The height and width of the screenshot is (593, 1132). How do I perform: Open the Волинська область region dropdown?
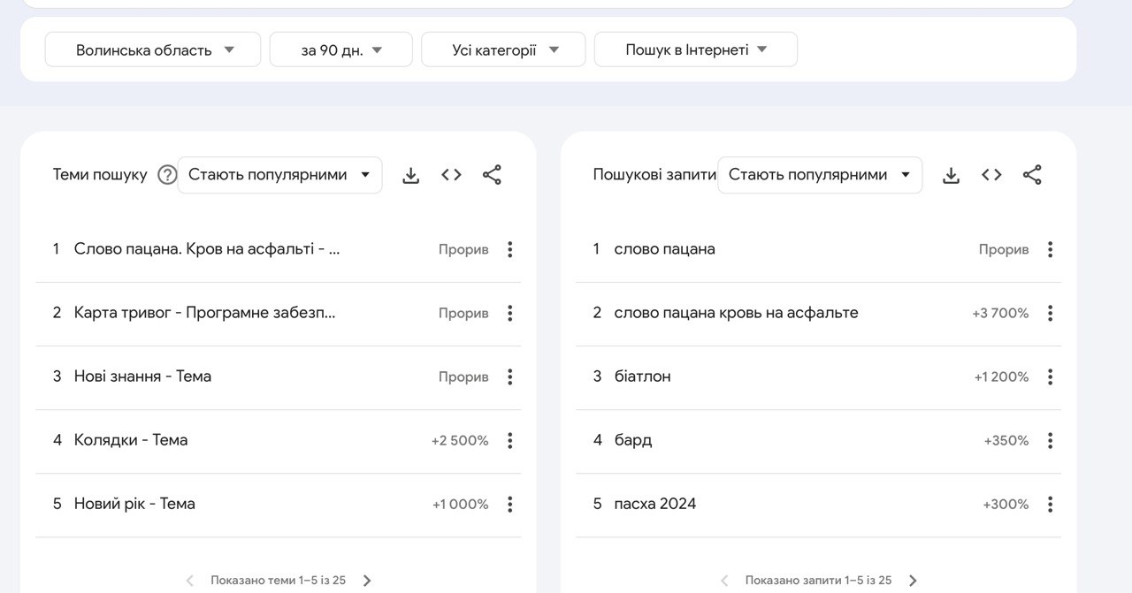pos(153,49)
